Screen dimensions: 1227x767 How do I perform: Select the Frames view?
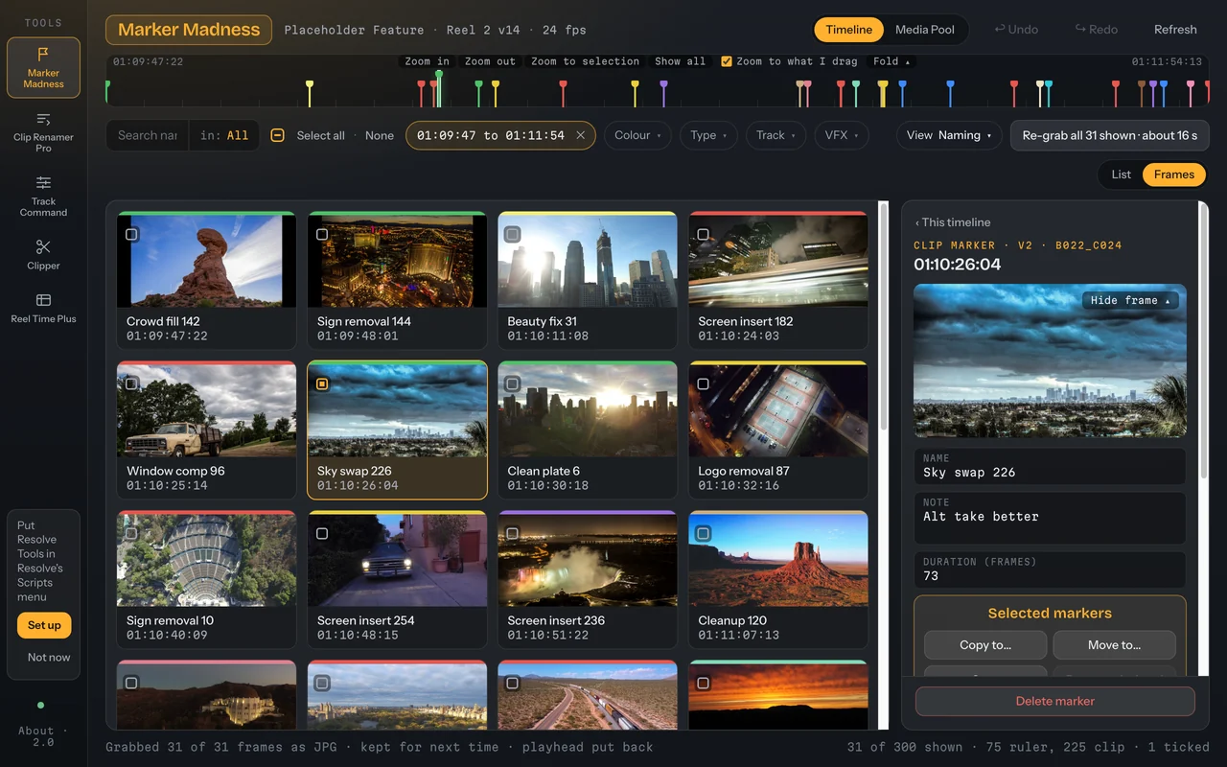point(1174,174)
